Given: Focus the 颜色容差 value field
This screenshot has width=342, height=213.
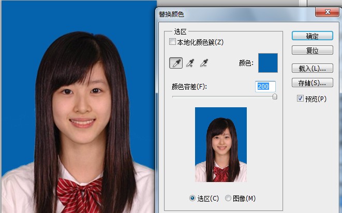Looking at the screenshot, I should pos(265,87).
